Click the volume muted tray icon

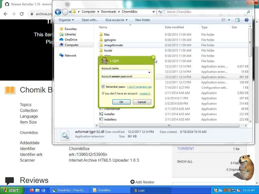(x=238, y=190)
